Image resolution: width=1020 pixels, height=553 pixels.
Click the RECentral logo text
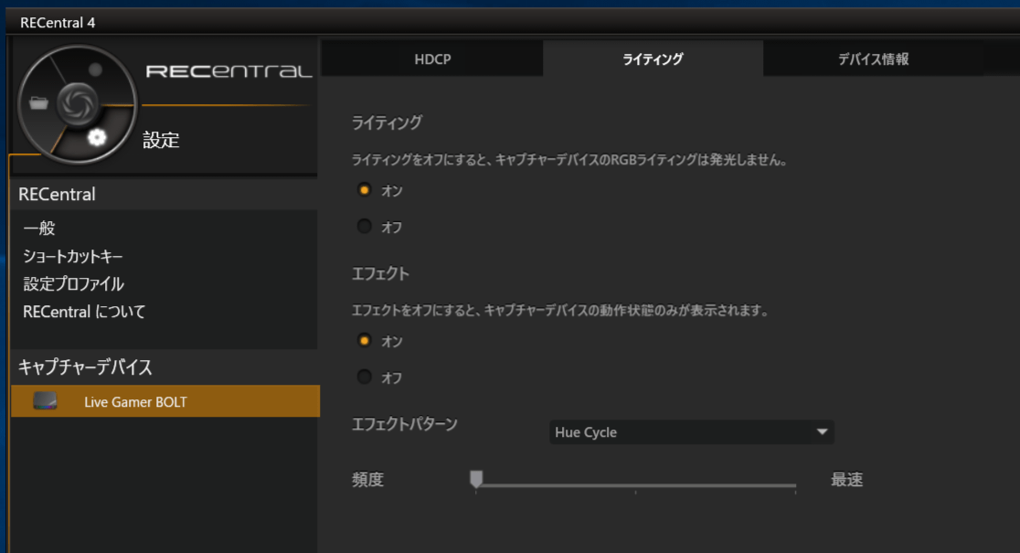click(229, 71)
